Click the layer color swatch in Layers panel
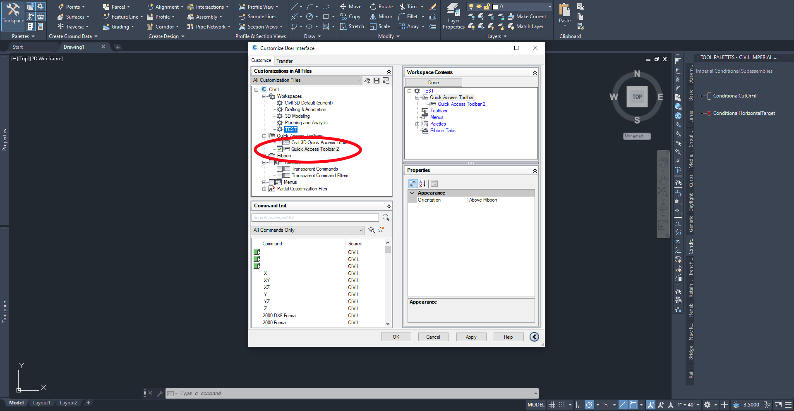This screenshot has height=411, width=794. 495,7
